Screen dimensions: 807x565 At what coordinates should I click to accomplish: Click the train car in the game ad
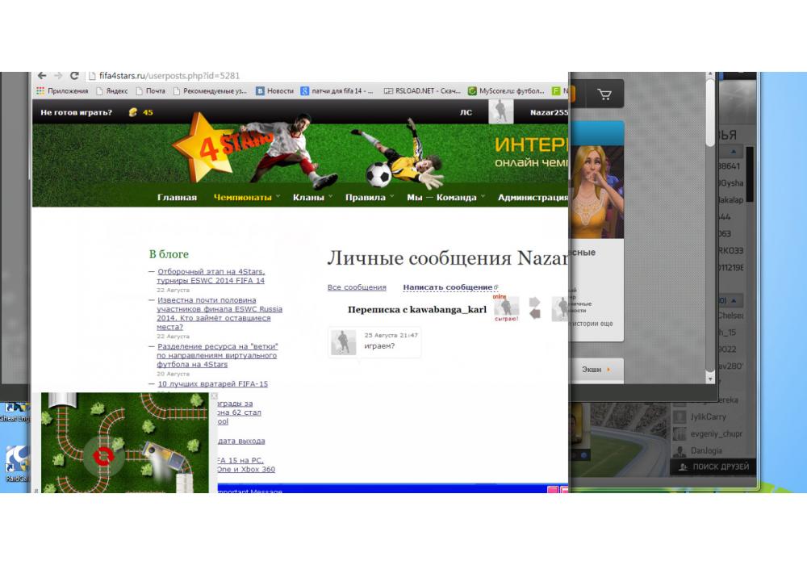[164, 455]
